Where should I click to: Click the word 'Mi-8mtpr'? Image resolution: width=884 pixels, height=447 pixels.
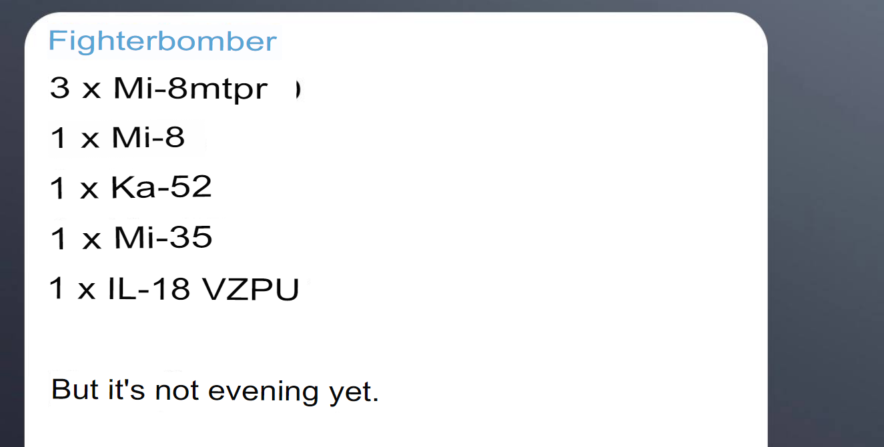coord(191,88)
